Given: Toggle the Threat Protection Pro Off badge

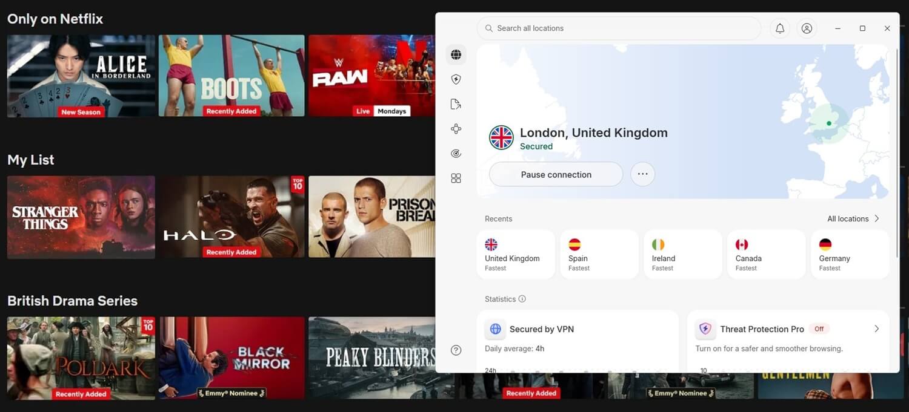Looking at the screenshot, I should (819, 329).
